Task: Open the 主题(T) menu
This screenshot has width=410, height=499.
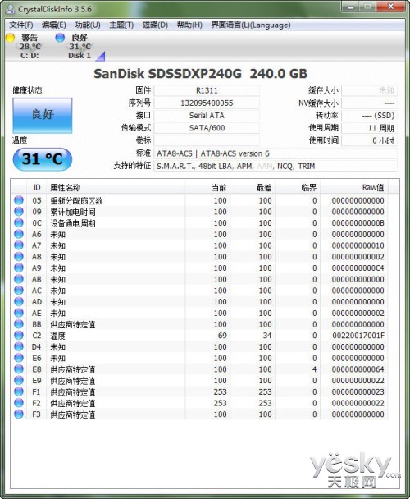Action: coord(121,25)
